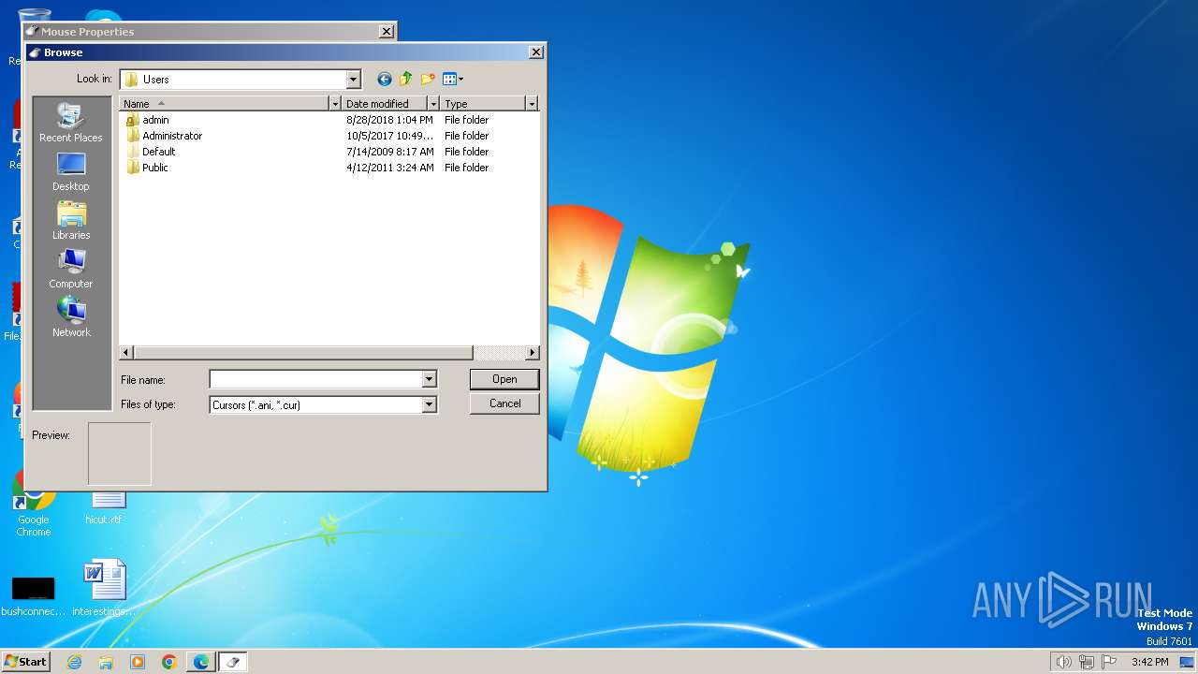Viewport: 1198px width, 674px height.
Task: Select the admin row date 8/28/2018 1:04 PM
Action: pos(389,120)
